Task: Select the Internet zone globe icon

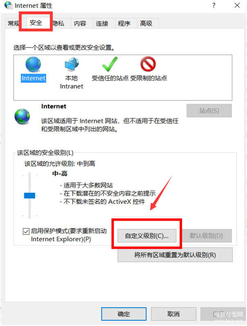Action: [x=33, y=64]
